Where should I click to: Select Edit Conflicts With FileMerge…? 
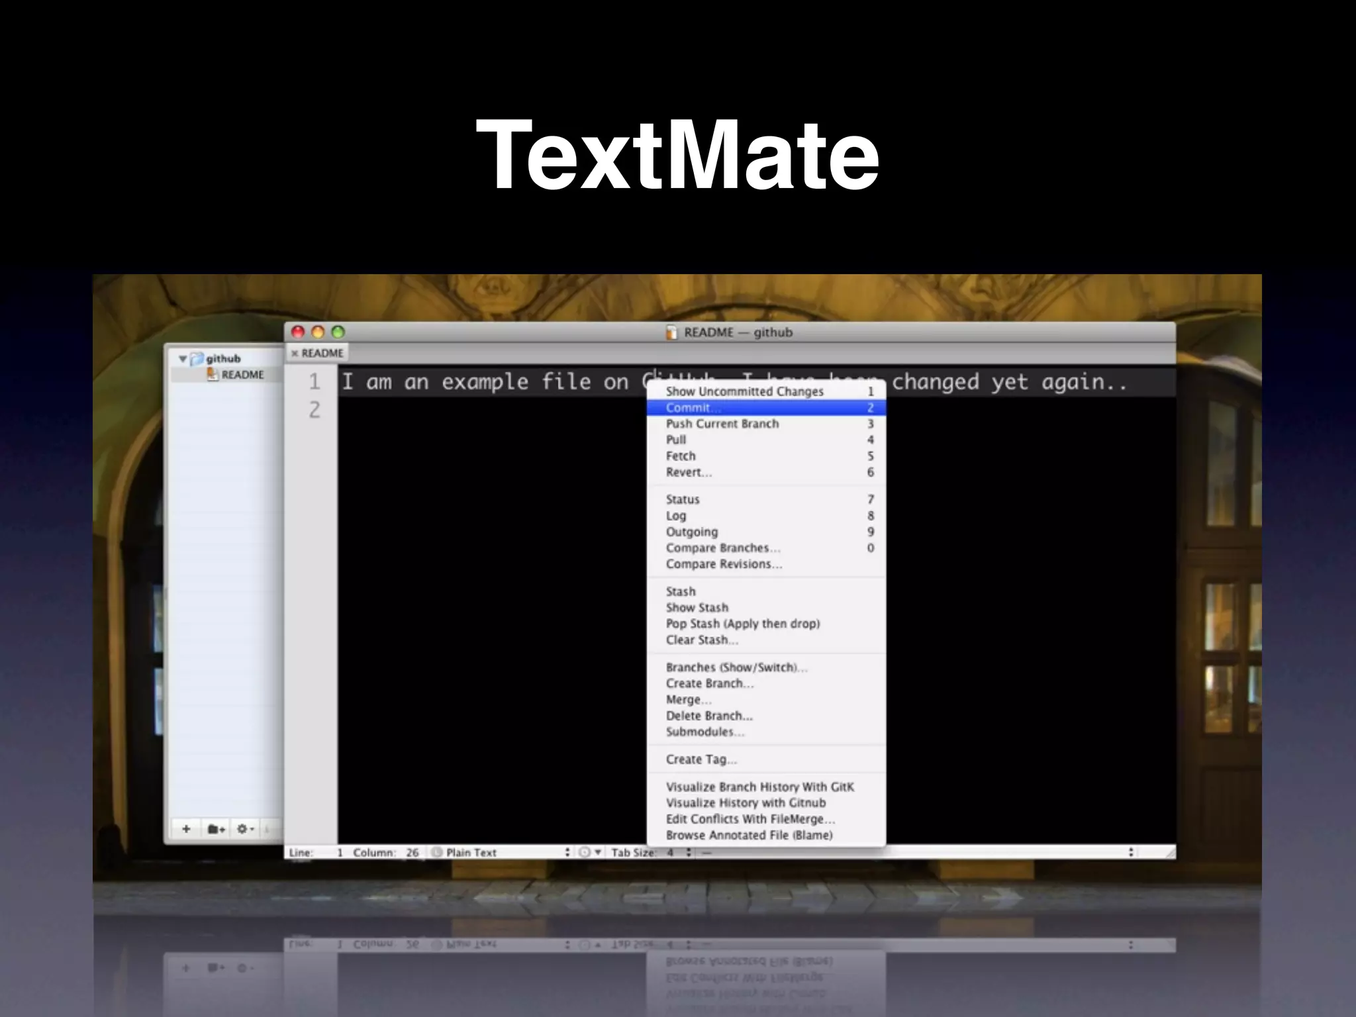tap(766, 819)
